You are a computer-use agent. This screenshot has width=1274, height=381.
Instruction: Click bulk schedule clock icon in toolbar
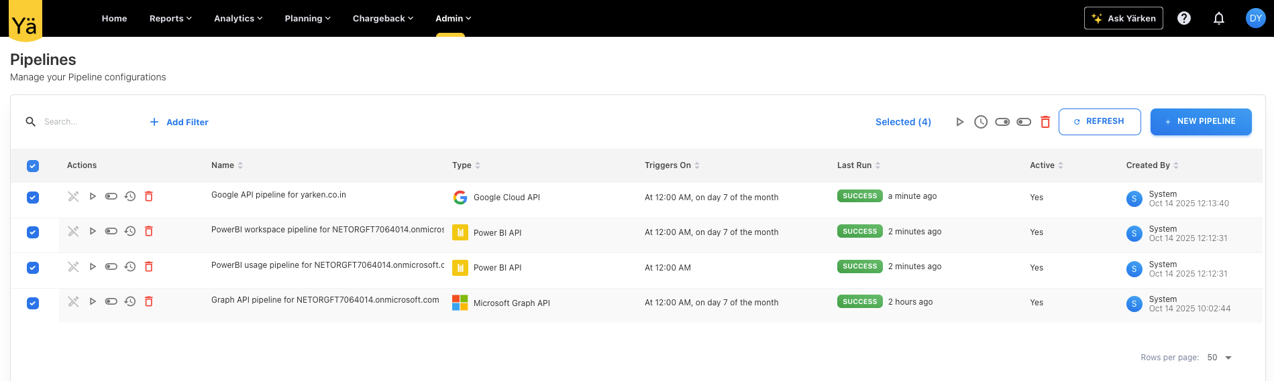tap(980, 122)
